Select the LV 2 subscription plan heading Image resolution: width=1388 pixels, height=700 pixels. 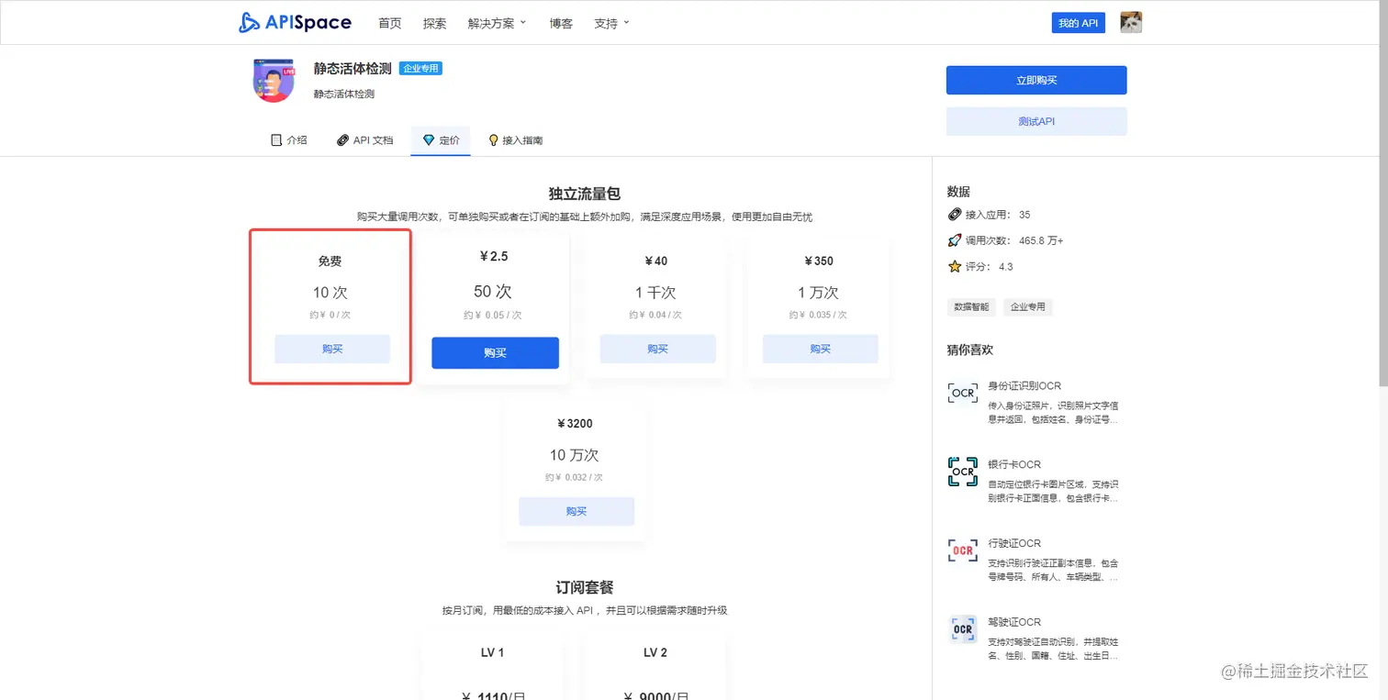click(x=655, y=652)
